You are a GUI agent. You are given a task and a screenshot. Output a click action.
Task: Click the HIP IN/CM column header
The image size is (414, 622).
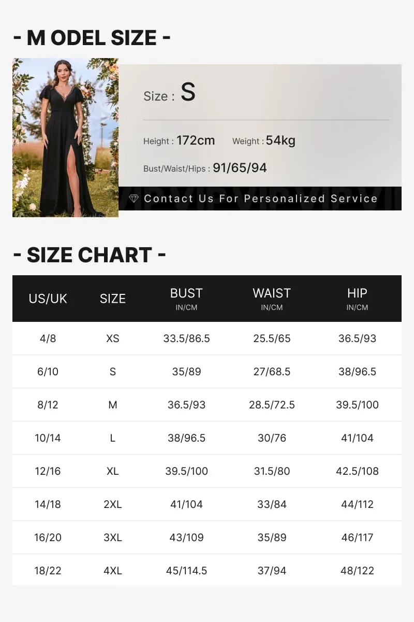coord(357,299)
